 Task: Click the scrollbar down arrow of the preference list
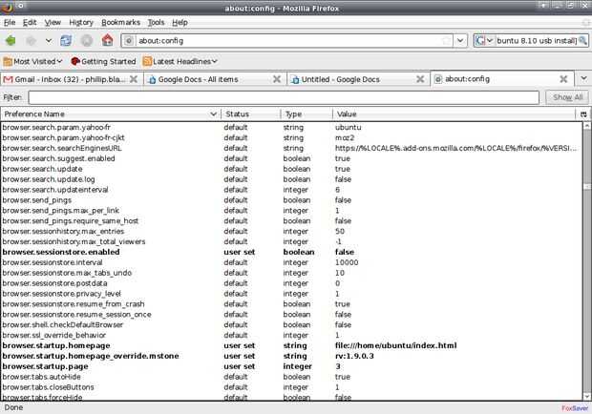[586, 396]
